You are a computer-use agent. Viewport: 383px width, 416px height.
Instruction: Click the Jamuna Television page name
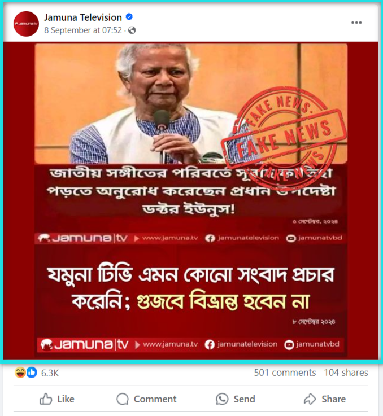click(x=83, y=17)
